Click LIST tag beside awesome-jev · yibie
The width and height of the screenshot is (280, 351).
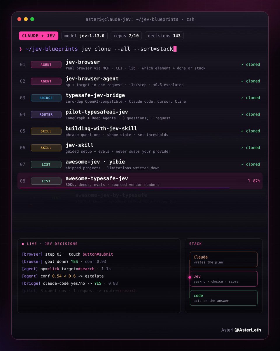46,165
